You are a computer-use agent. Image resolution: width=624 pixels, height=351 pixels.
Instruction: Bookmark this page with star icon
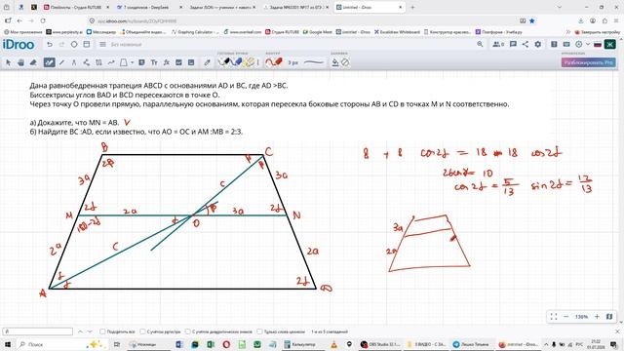coord(532,20)
